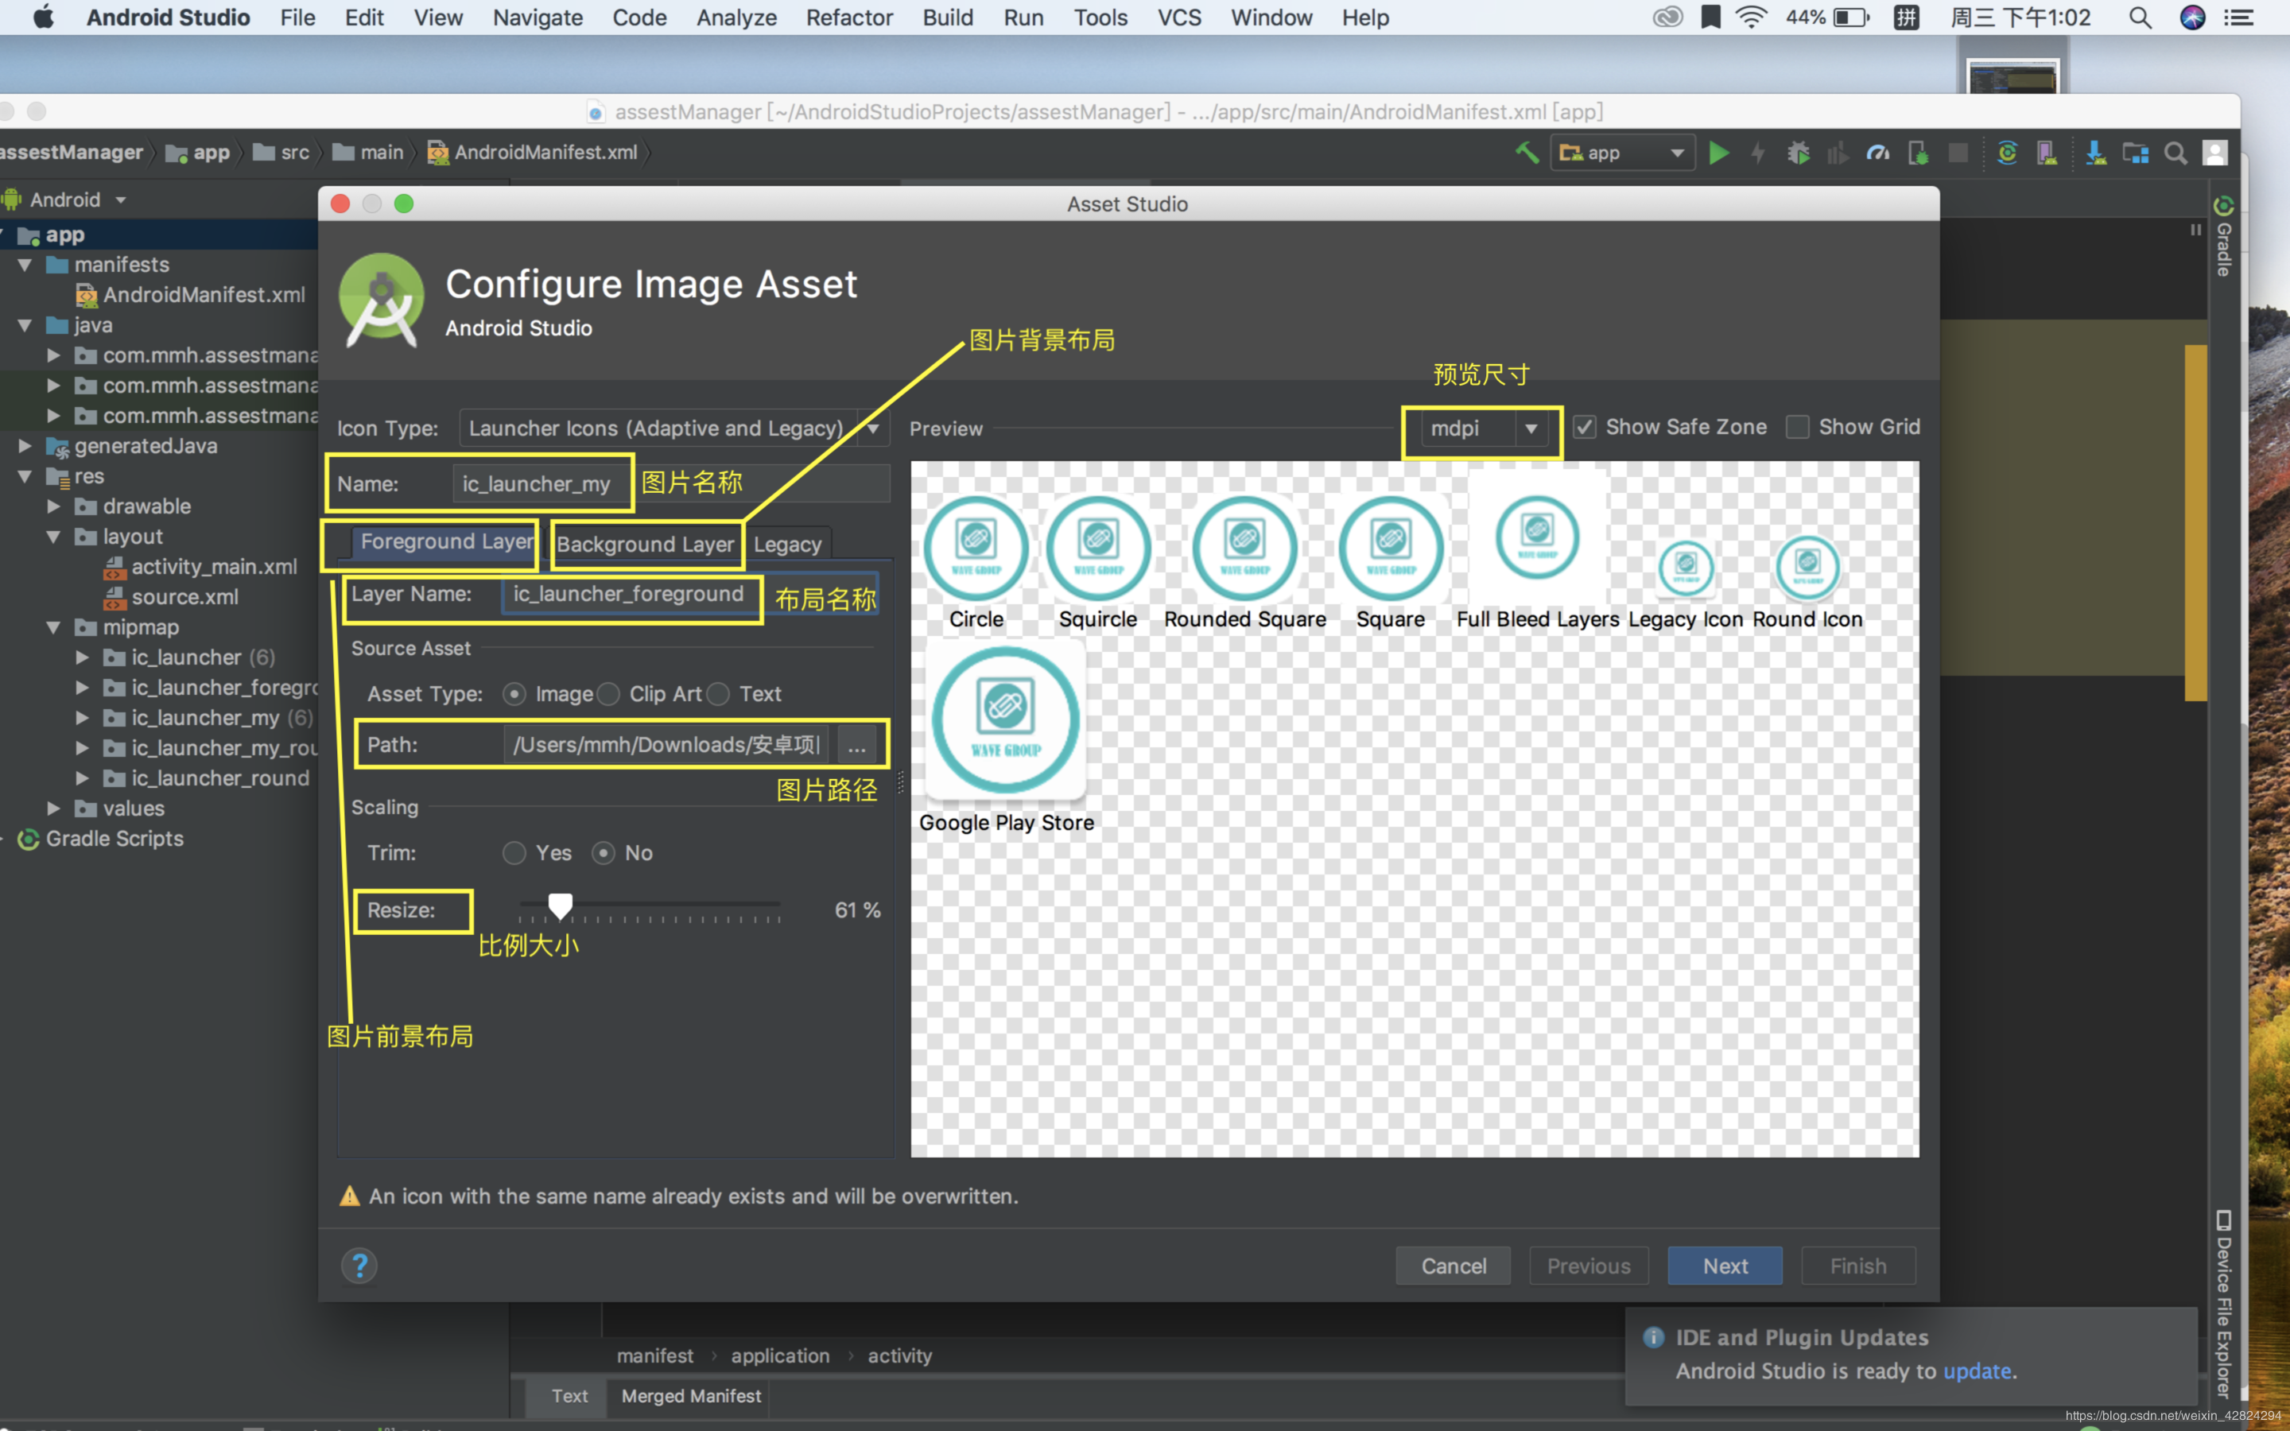This screenshot has width=2290, height=1431.
Task: Open the Android Profiler gauge icon
Action: point(1877,153)
